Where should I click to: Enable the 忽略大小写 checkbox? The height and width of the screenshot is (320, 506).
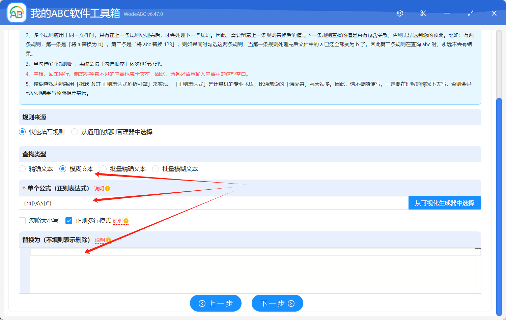click(22, 221)
